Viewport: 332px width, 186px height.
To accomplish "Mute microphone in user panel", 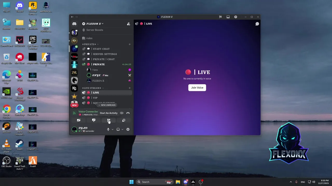I will 108,129.
